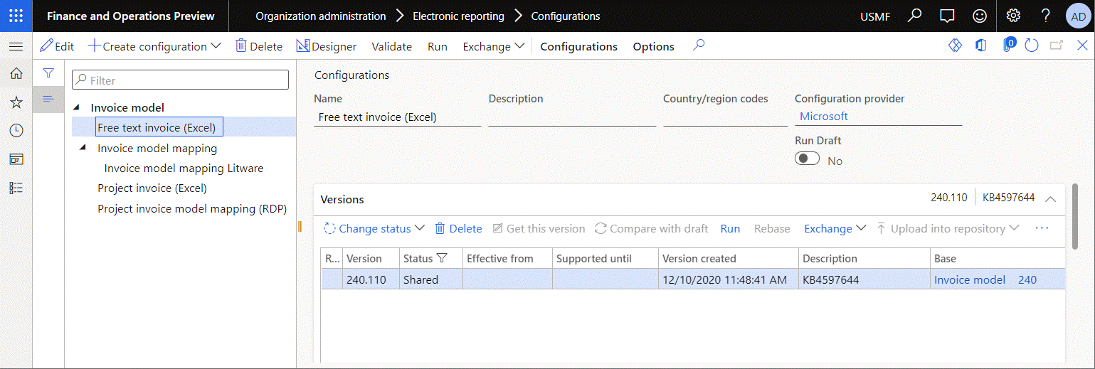Open Recent clock icon in sidebar
The image size is (1095, 369).
point(16,130)
